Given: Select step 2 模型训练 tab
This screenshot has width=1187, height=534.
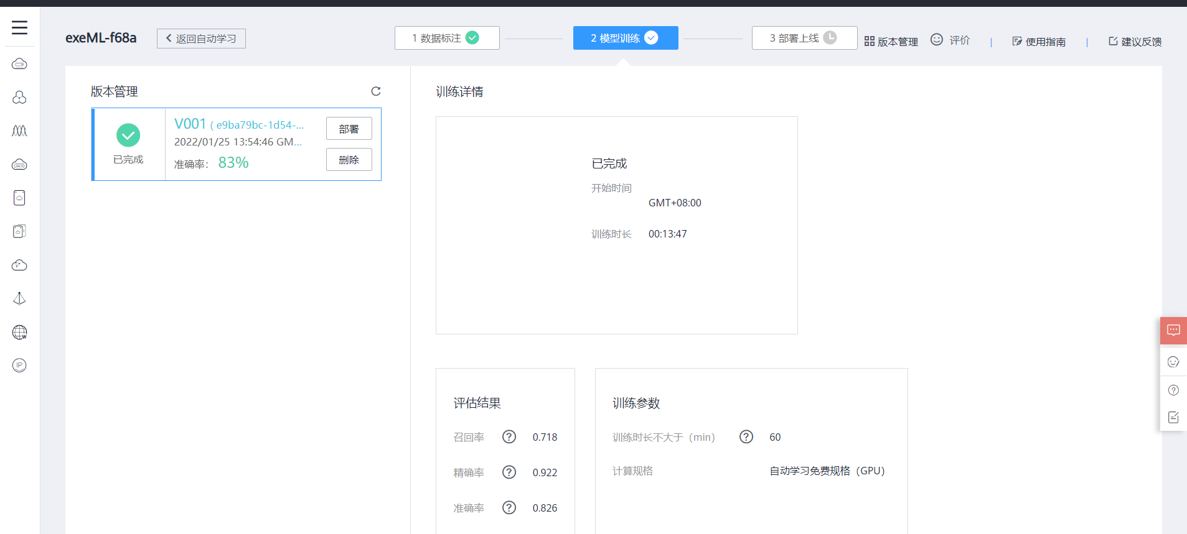Looking at the screenshot, I should [x=626, y=38].
